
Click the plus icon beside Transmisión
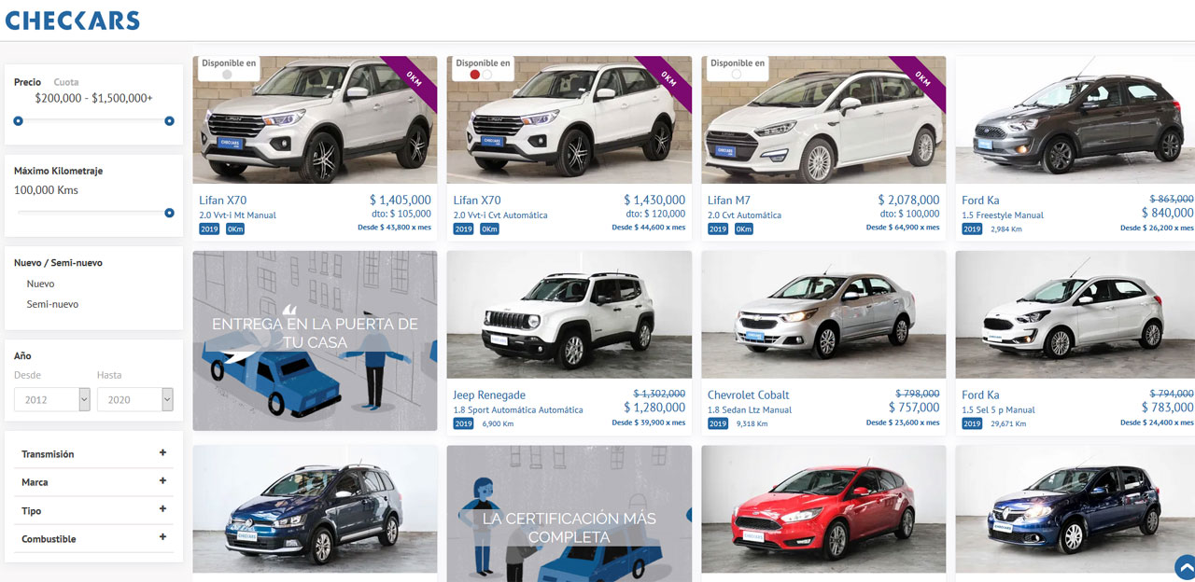[162, 453]
